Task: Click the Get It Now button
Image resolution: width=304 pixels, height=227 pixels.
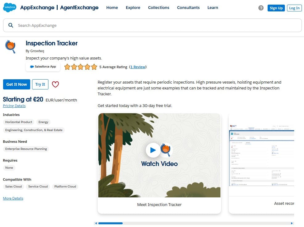Action: pos(17,85)
